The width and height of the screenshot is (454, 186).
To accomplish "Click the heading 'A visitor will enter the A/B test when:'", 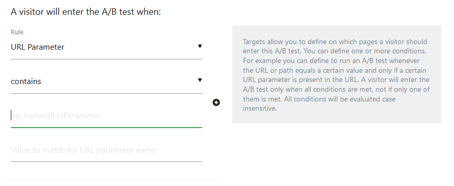I will pyautogui.click(x=86, y=12).
